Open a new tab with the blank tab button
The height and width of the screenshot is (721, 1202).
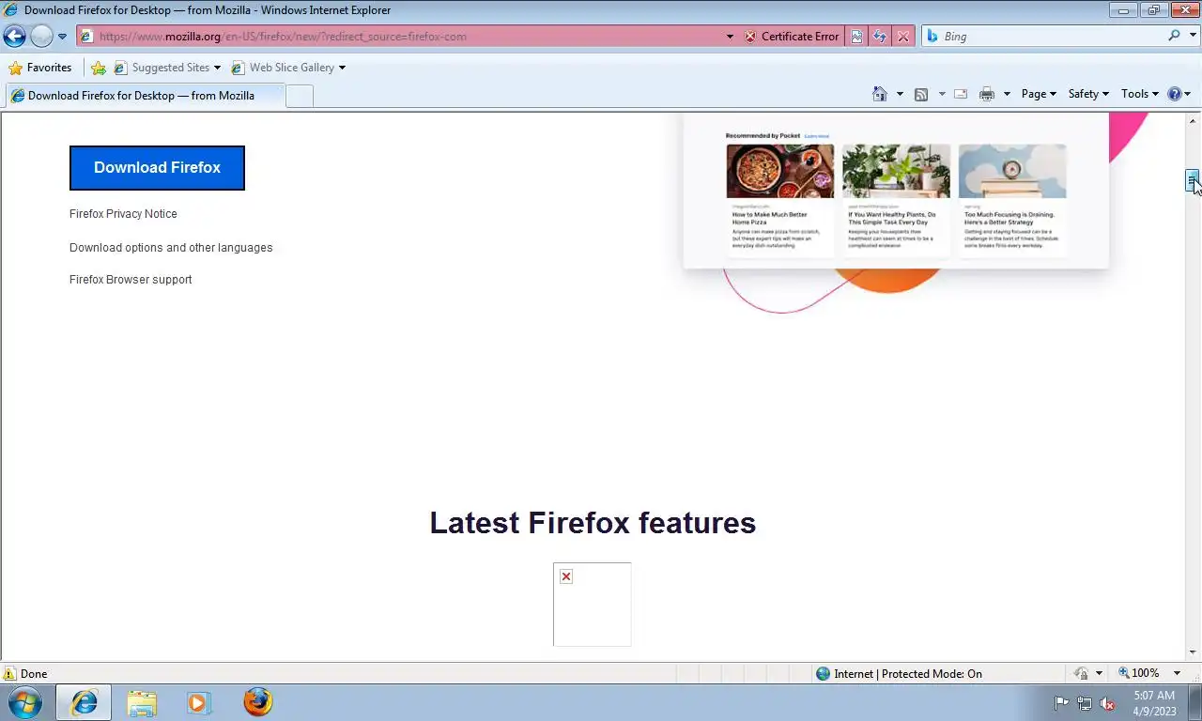(299, 96)
